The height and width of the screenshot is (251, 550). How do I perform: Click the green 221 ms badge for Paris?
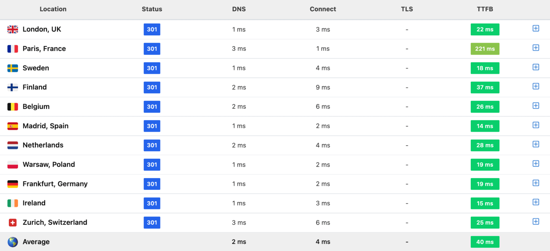coord(485,49)
